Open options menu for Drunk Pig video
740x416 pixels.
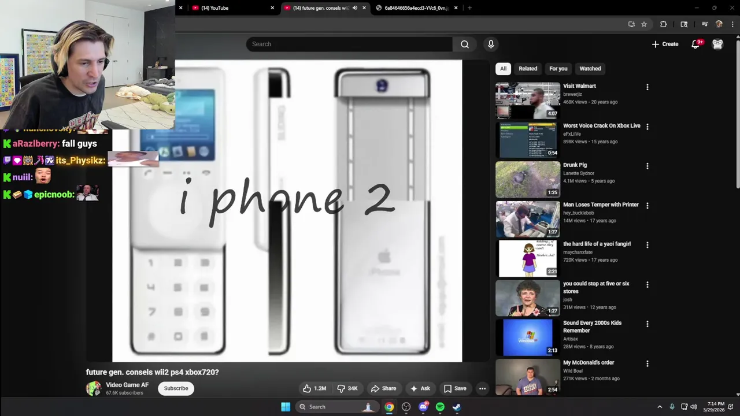(x=647, y=166)
